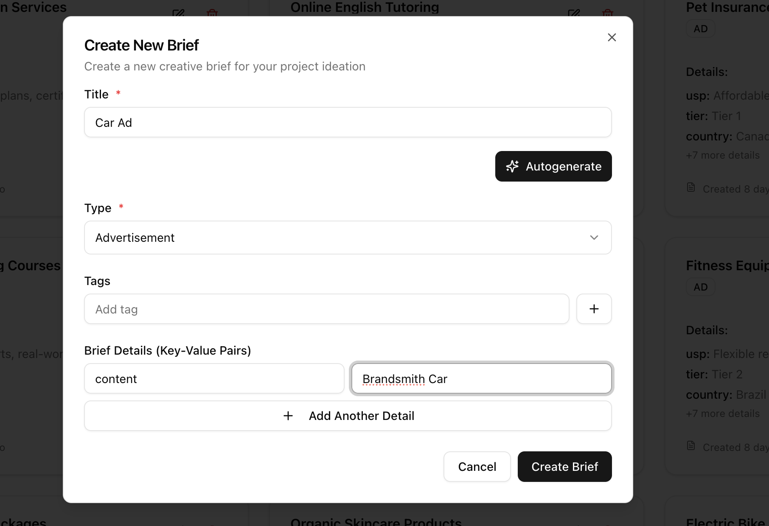Click the document icon in the Fitness Equipment card
Image resolution: width=769 pixels, height=526 pixels.
691,446
